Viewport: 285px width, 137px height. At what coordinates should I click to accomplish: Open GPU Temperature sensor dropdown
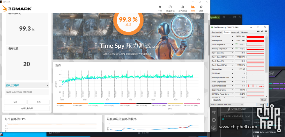pos(233,45)
